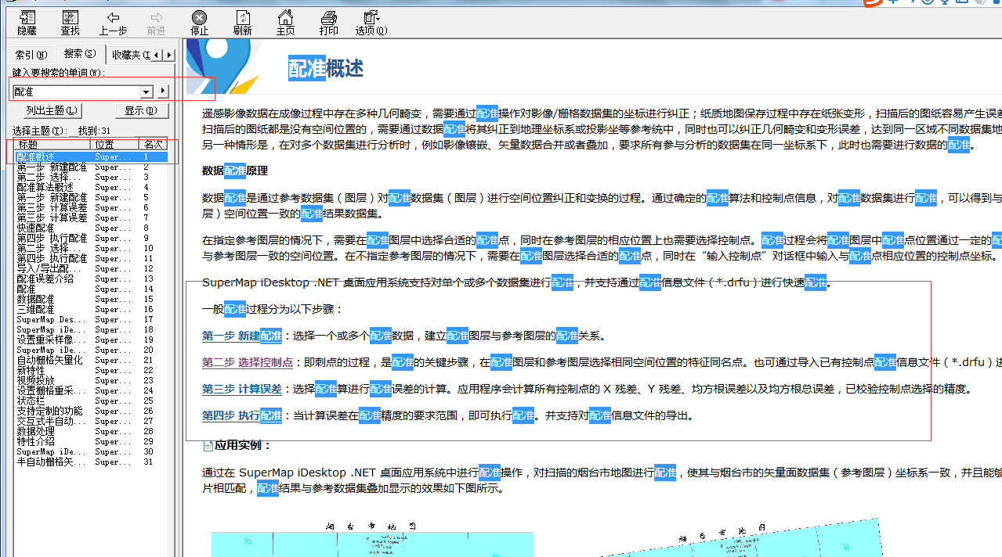This screenshot has width=1002, height=557.
Task: Click the 配准概述 page heading
Action: pos(326,69)
